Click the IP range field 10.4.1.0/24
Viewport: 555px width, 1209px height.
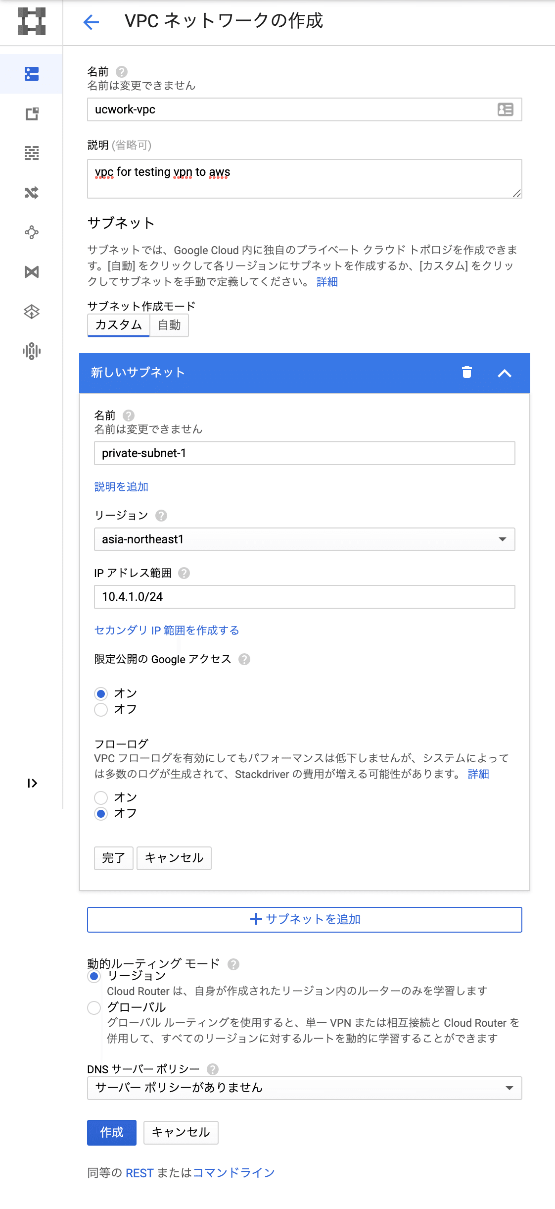(x=305, y=597)
